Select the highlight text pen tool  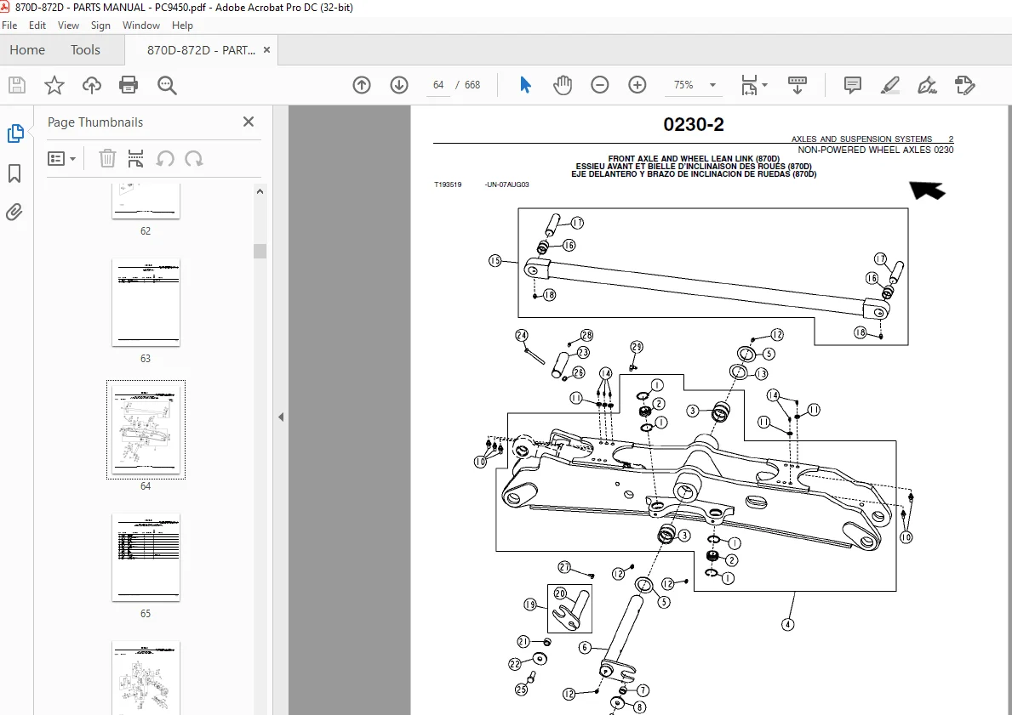click(890, 85)
